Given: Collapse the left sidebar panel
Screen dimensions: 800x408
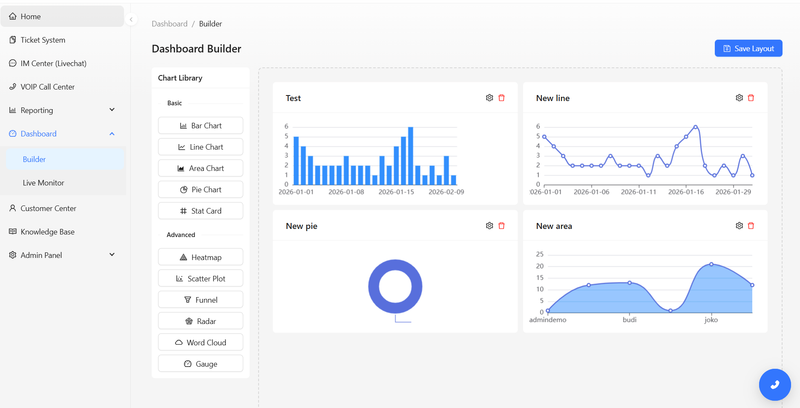Looking at the screenshot, I should [131, 20].
